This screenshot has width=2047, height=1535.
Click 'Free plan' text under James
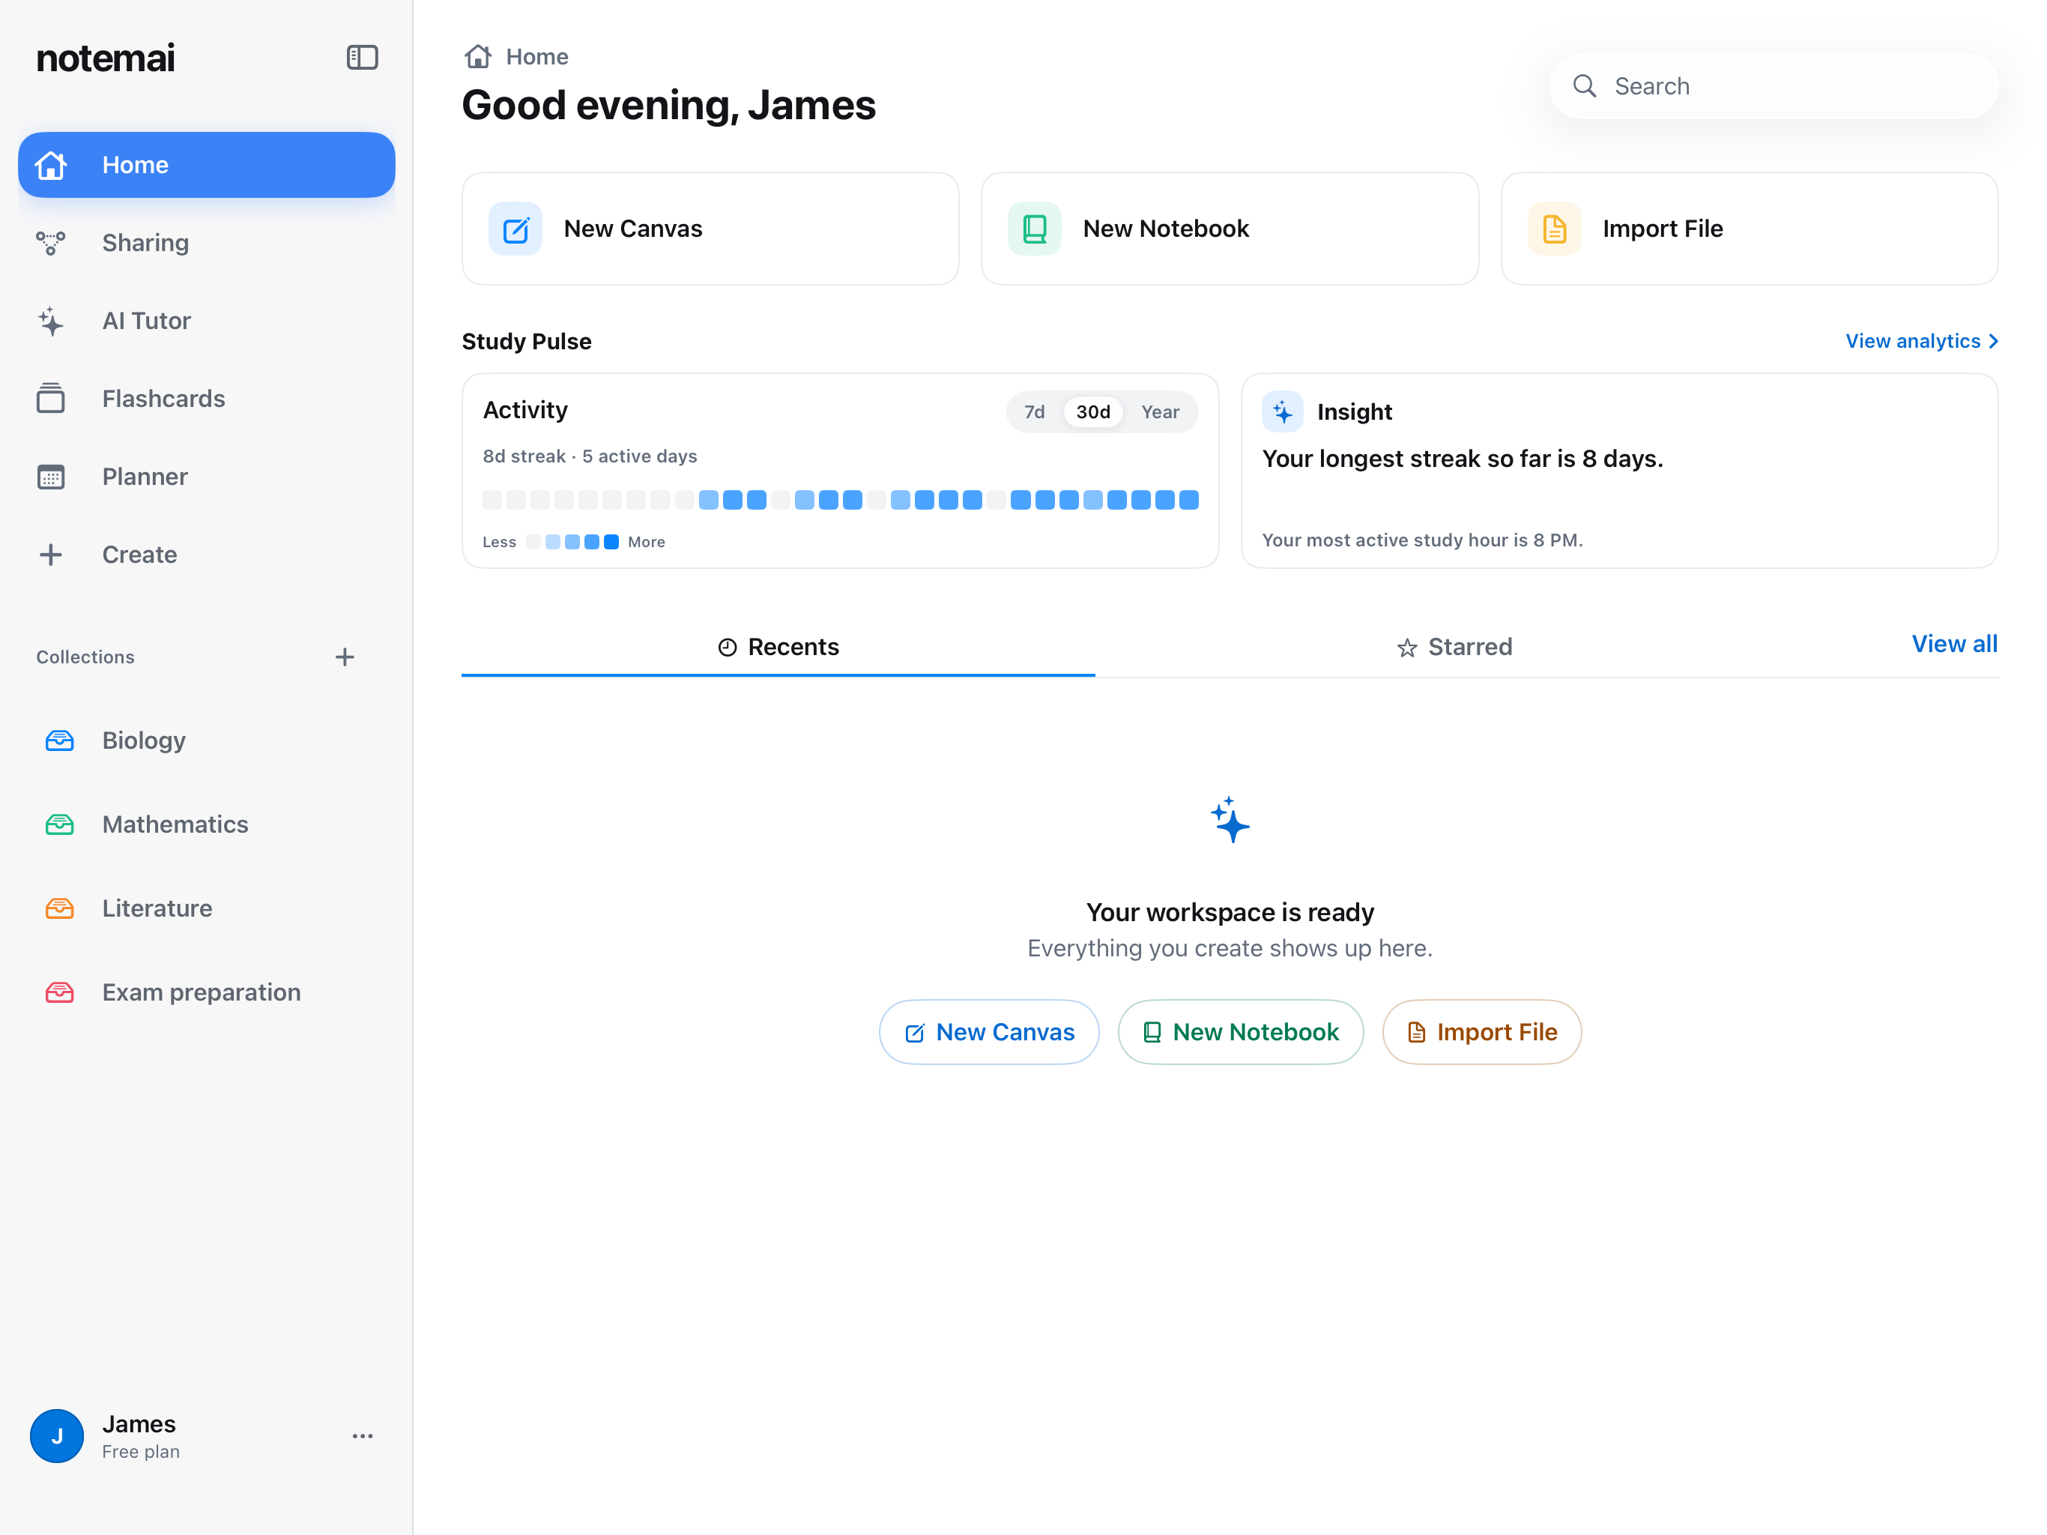[x=141, y=1452]
